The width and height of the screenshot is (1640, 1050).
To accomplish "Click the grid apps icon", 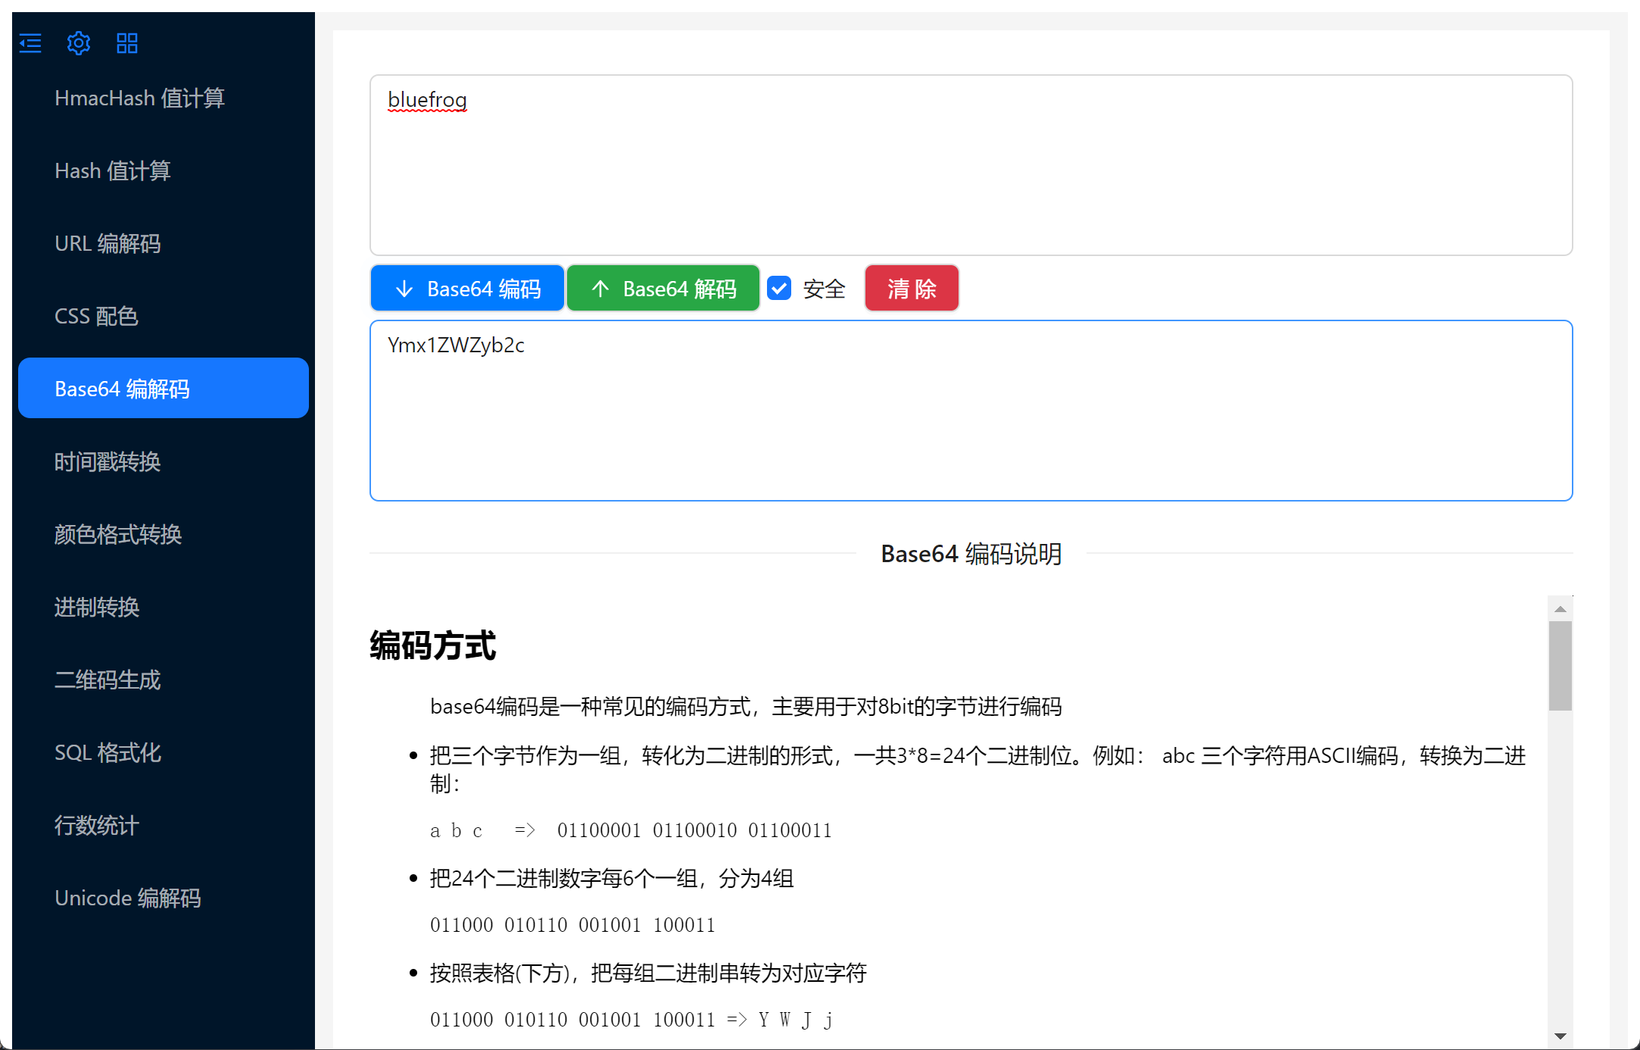I will point(127,43).
